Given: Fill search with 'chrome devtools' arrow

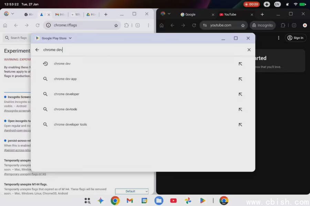Looking at the screenshot, I should point(240,109).
